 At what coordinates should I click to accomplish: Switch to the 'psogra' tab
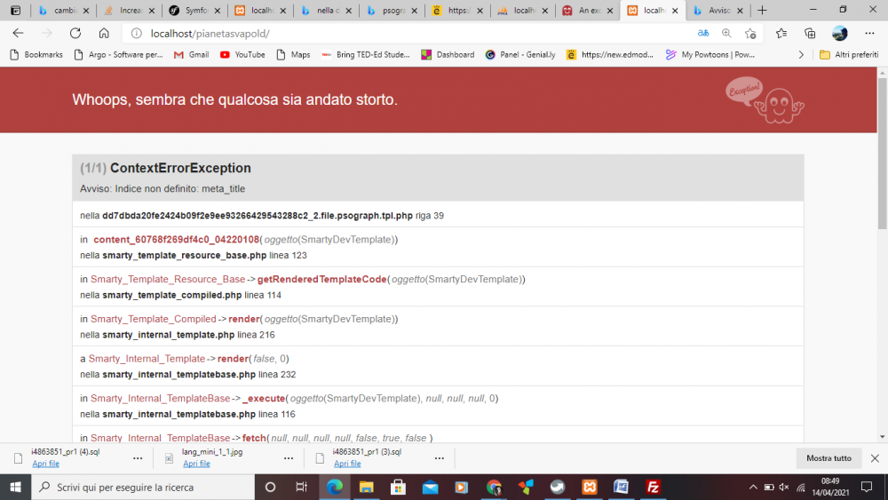pos(392,10)
